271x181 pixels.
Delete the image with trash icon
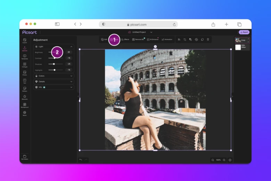click(x=208, y=40)
